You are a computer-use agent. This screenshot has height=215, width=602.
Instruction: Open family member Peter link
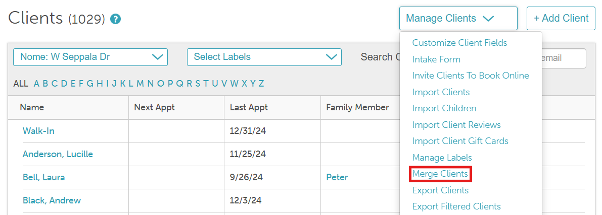pos(337,177)
